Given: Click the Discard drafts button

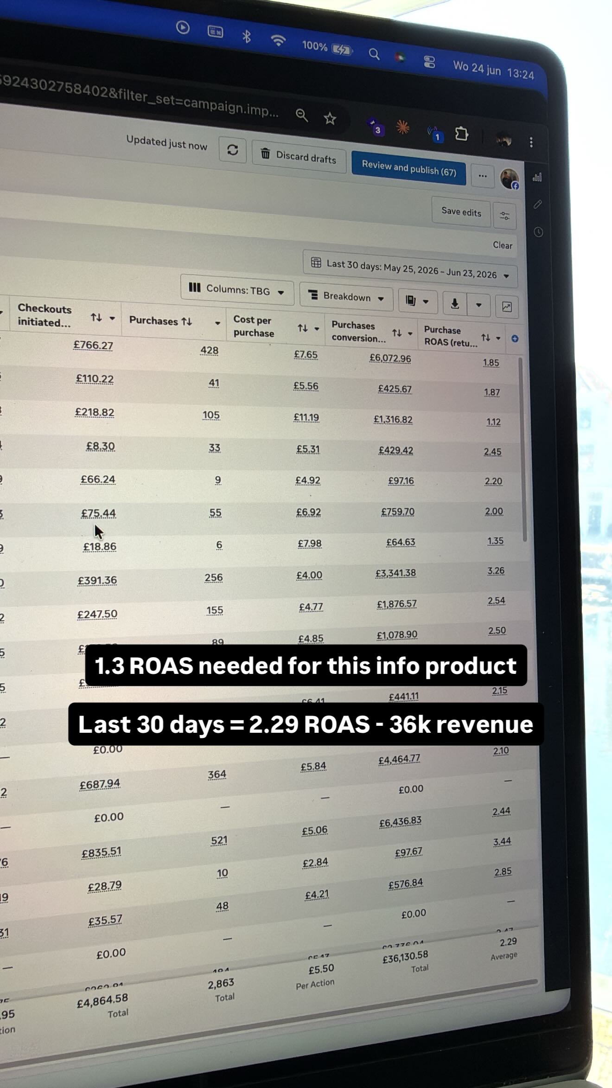Looking at the screenshot, I should click(299, 156).
